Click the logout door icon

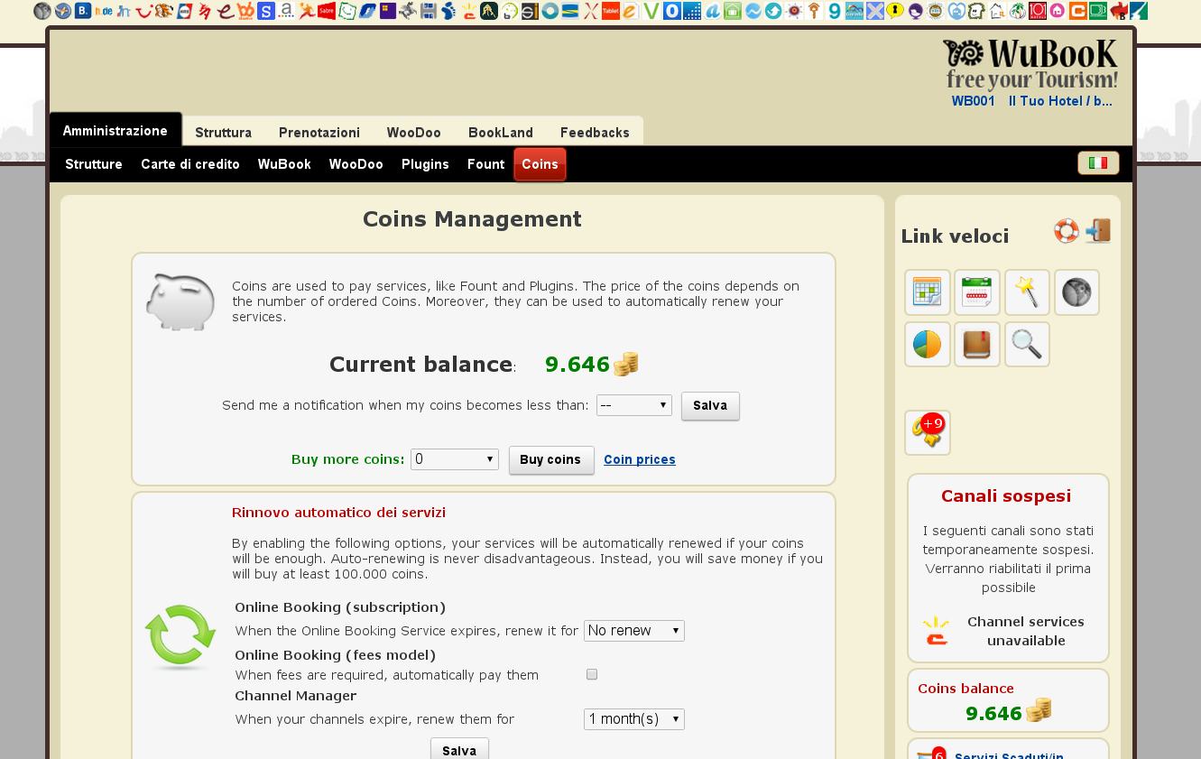click(1098, 231)
